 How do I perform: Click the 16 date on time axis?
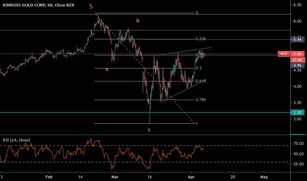[150, 177]
